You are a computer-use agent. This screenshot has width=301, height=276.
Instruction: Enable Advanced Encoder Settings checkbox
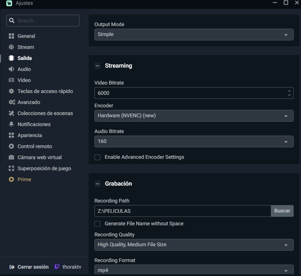click(97, 157)
